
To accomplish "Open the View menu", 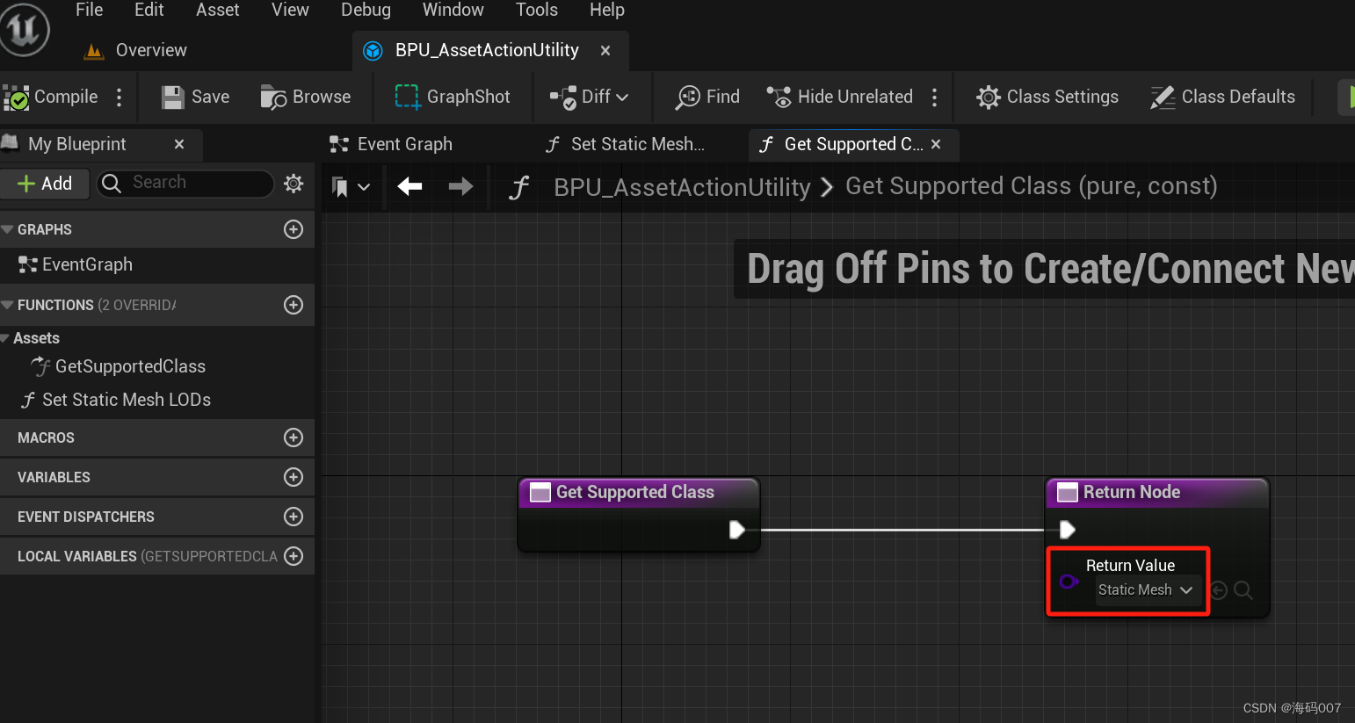I will click(x=290, y=11).
